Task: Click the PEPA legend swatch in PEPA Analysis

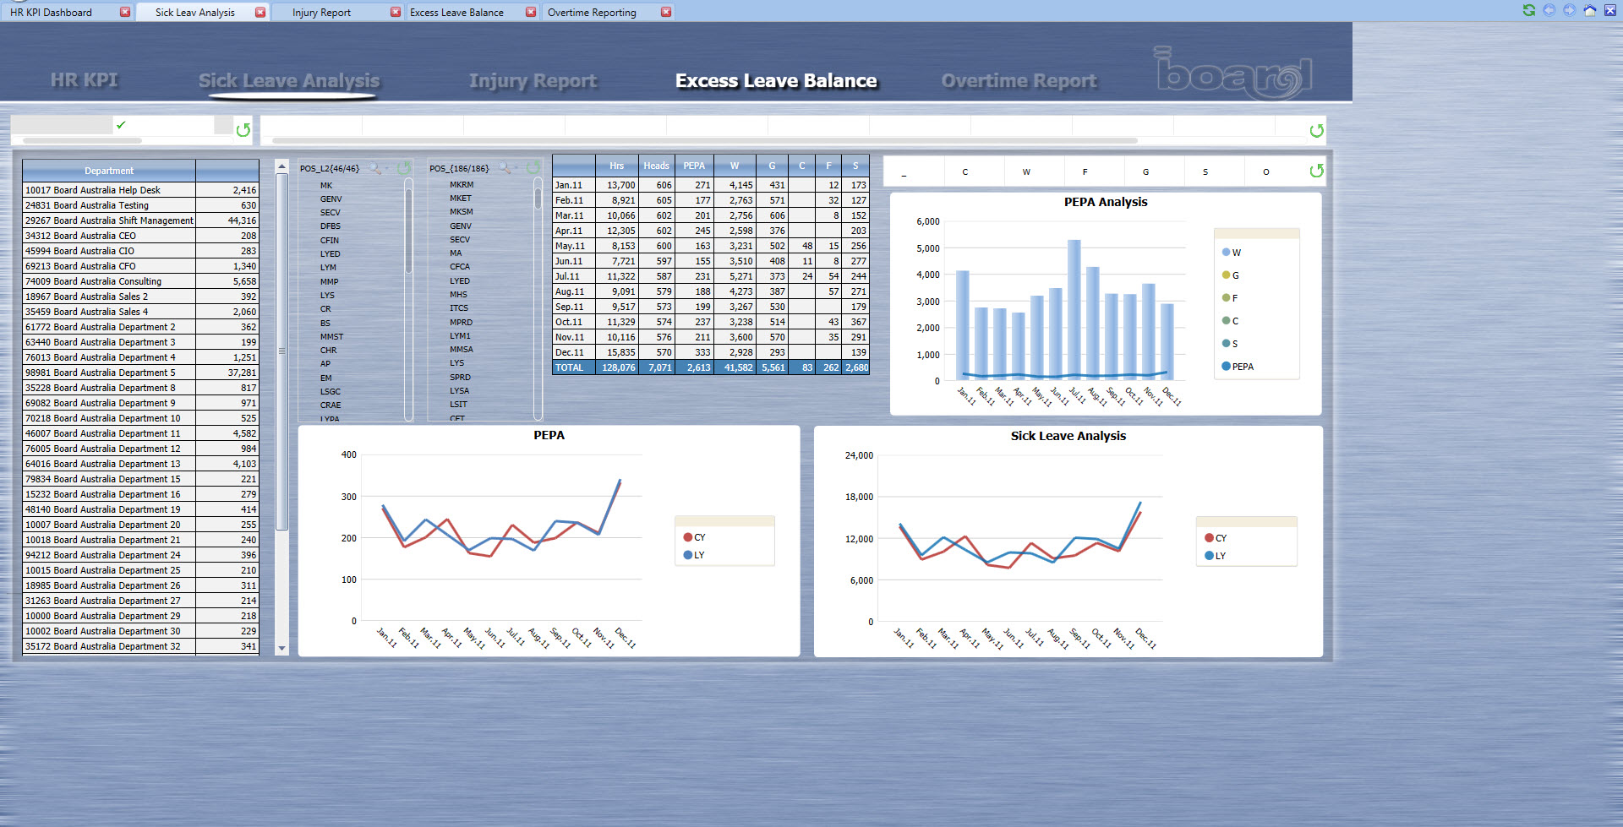Action: pyautogui.click(x=1226, y=367)
